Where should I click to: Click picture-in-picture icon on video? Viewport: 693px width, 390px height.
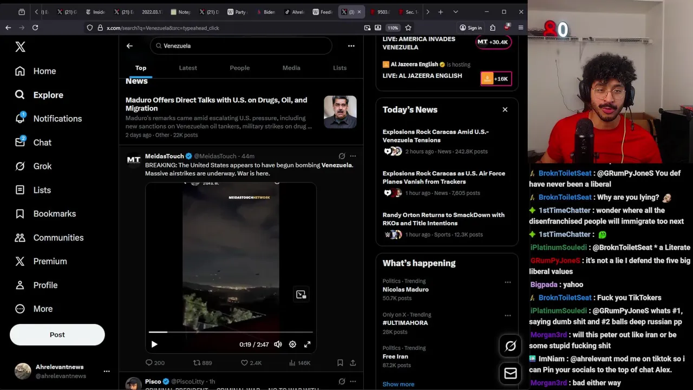point(301,295)
